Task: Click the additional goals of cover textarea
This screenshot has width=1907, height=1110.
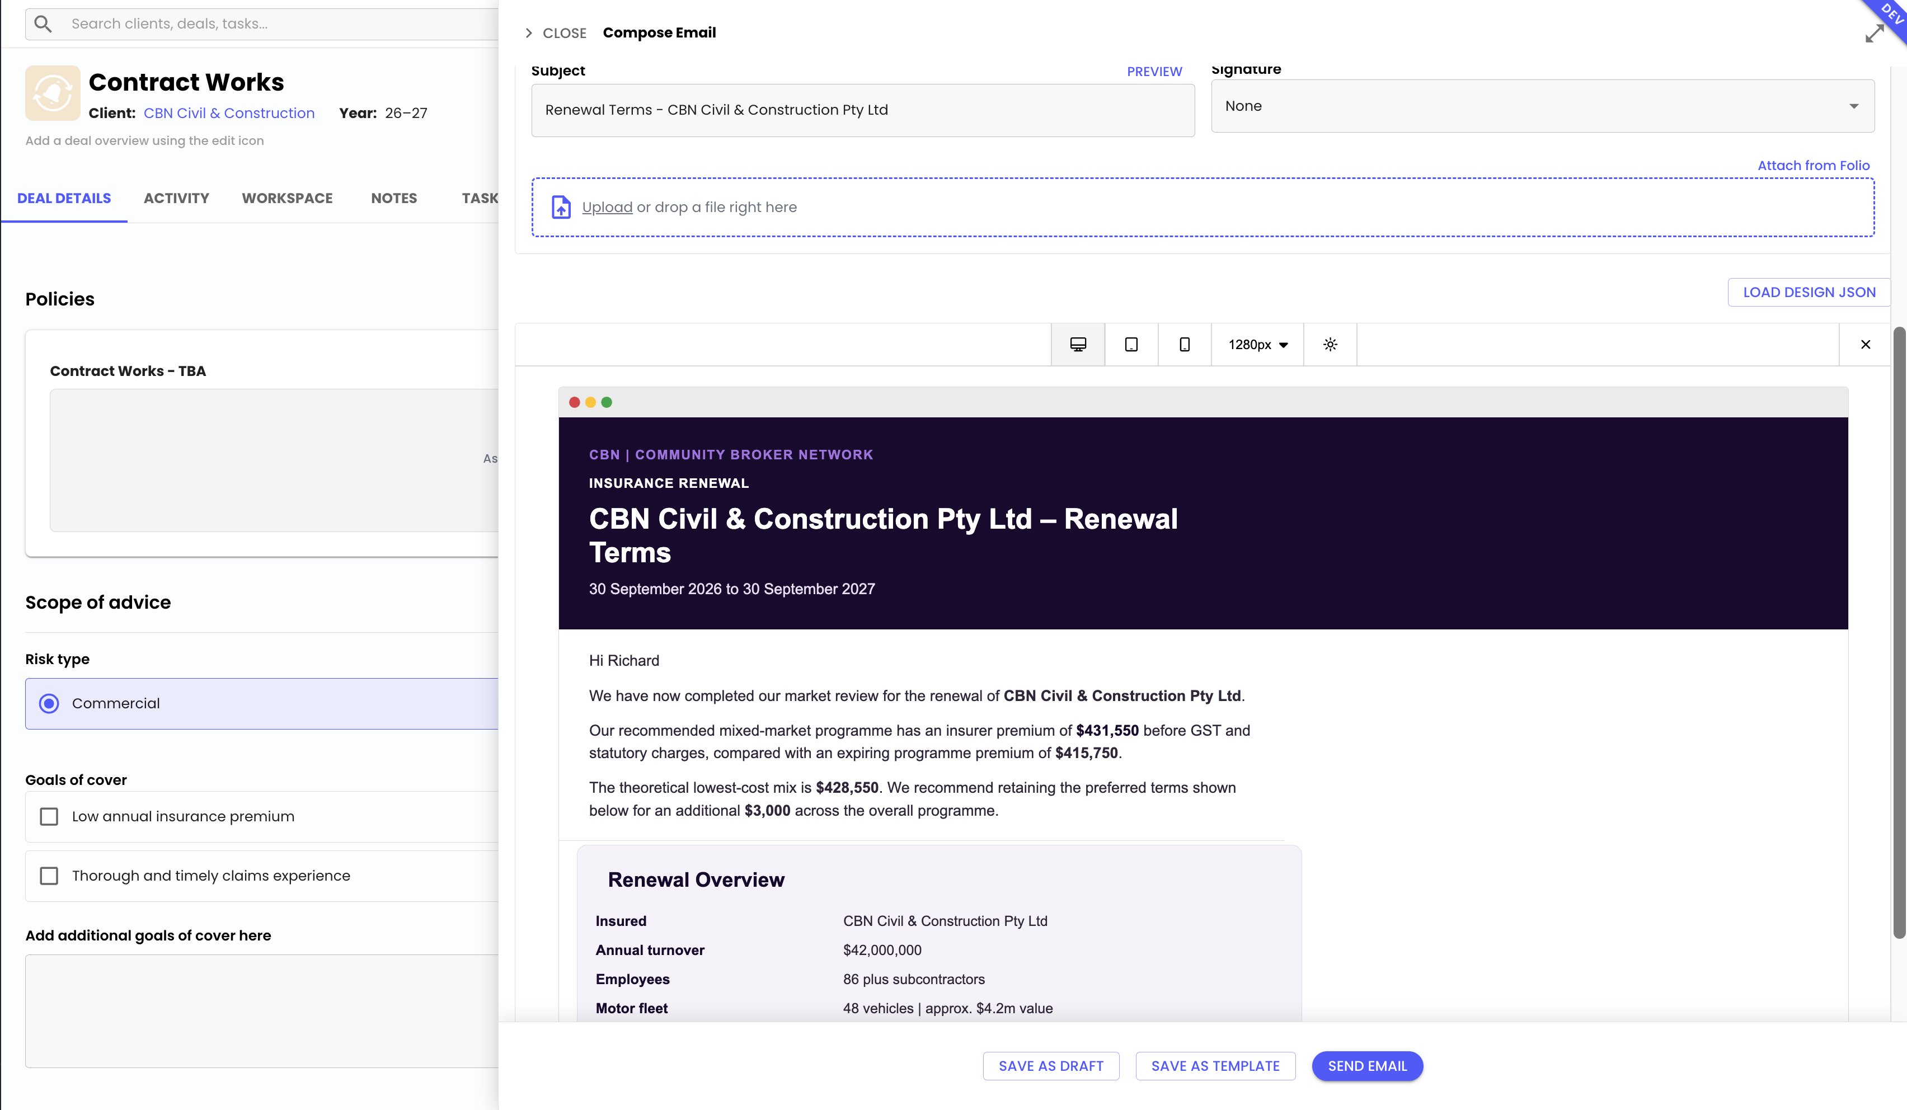Action: 261,1011
